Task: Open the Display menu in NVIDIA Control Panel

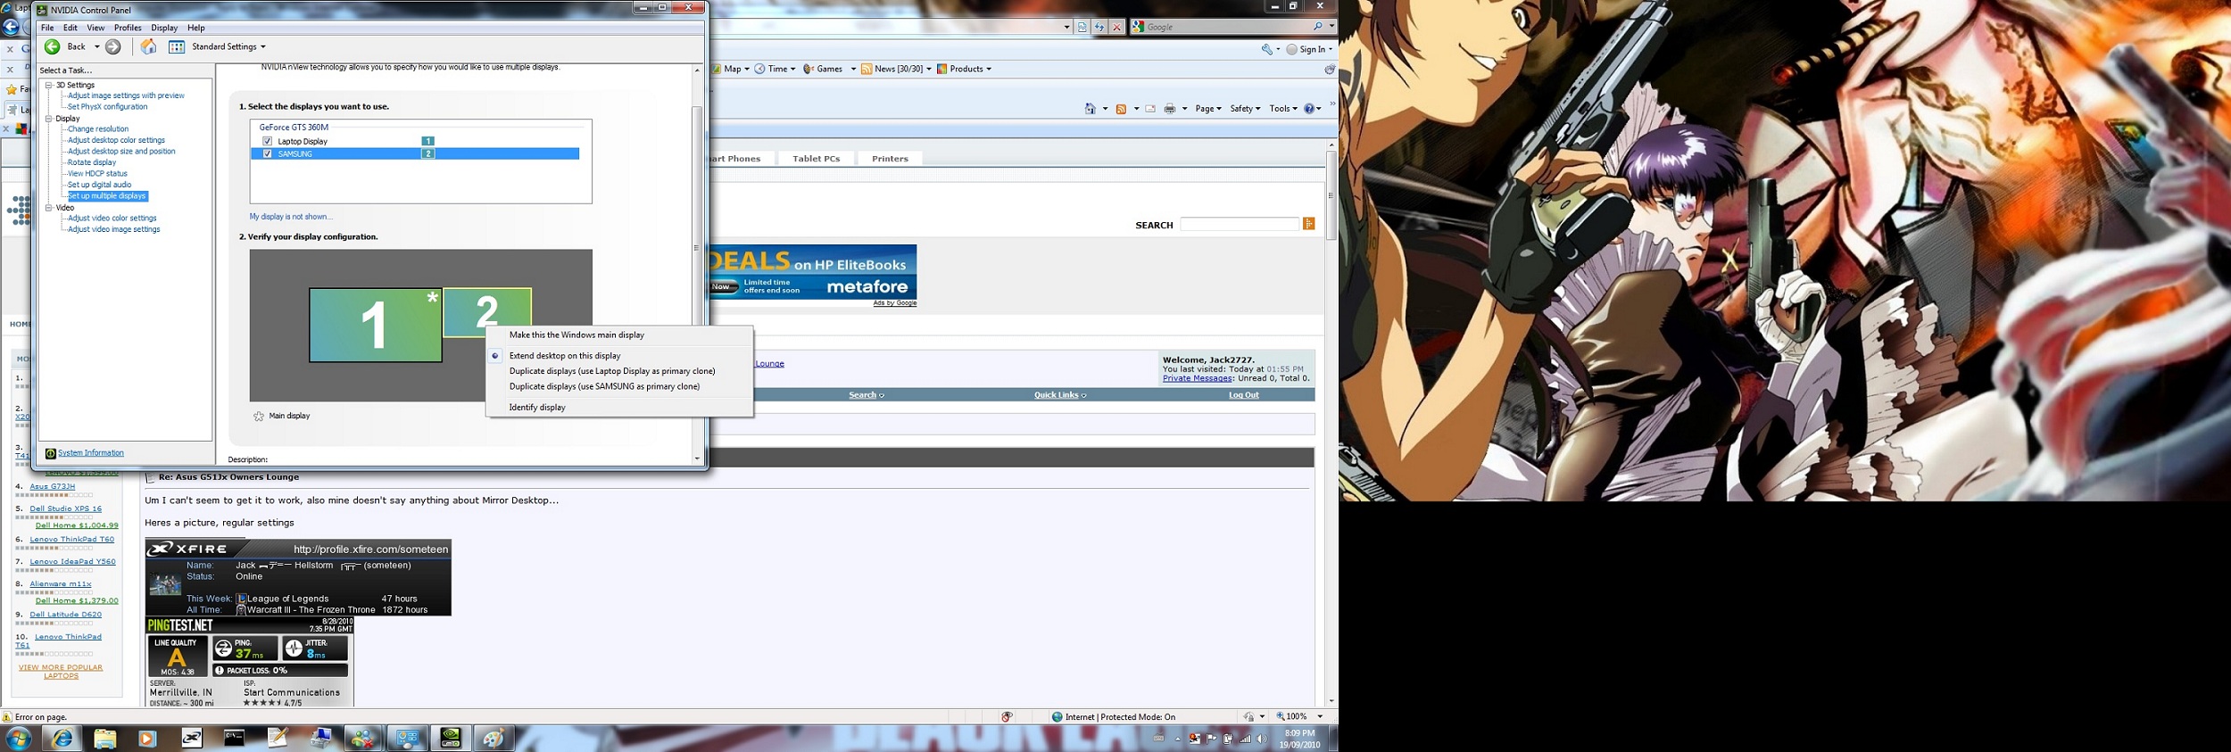Action: (x=164, y=28)
